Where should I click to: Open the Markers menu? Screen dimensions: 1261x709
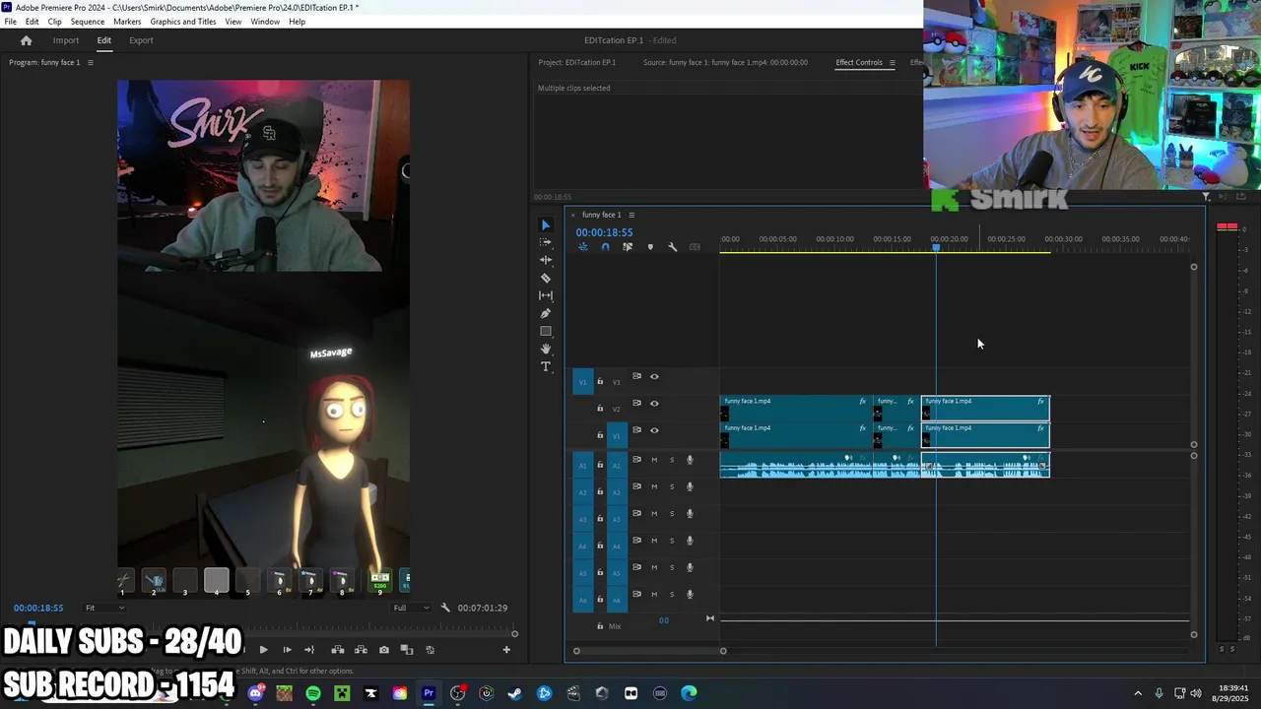pos(127,22)
